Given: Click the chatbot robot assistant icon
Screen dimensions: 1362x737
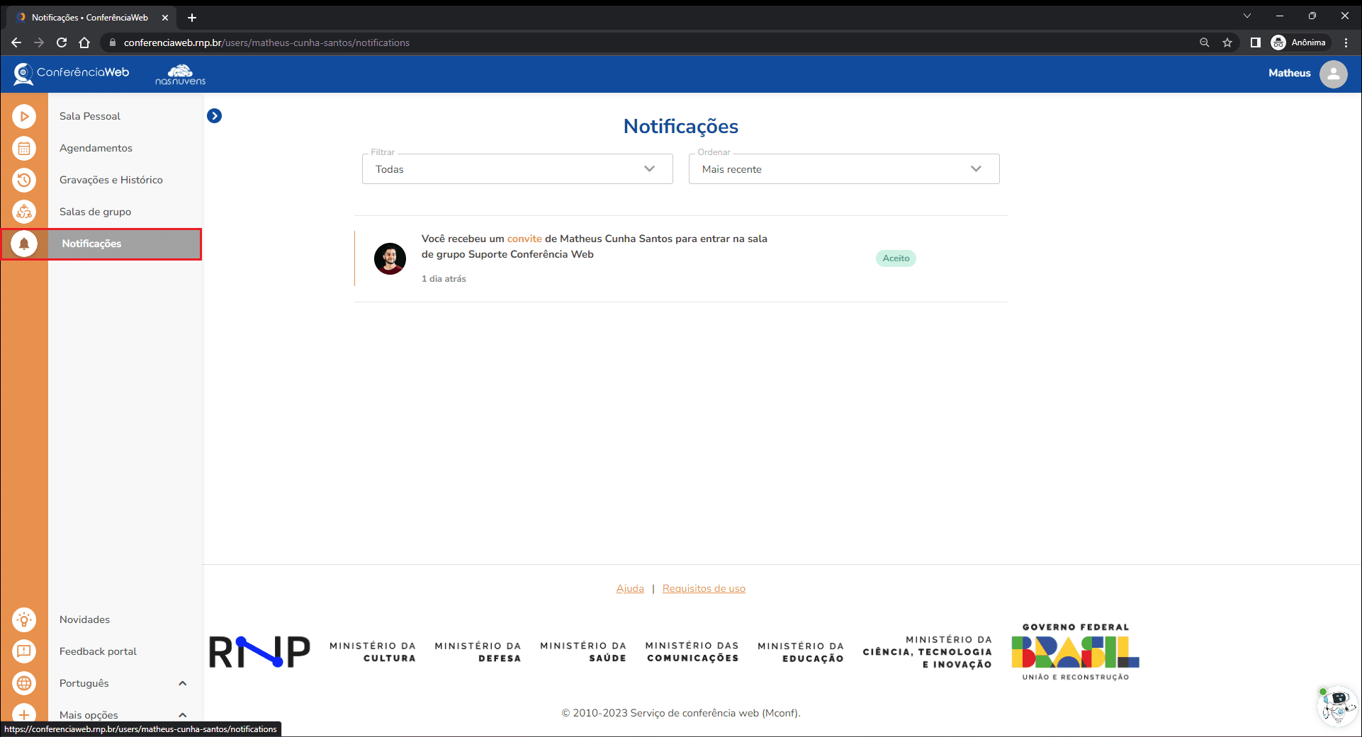Looking at the screenshot, I should pyautogui.click(x=1336, y=705).
